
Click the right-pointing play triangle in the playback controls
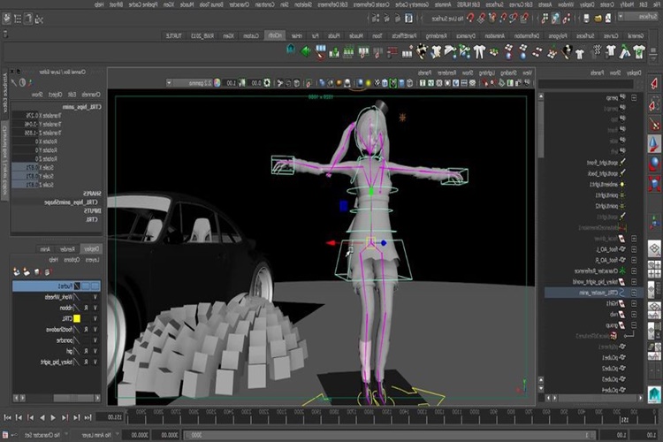(53, 417)
